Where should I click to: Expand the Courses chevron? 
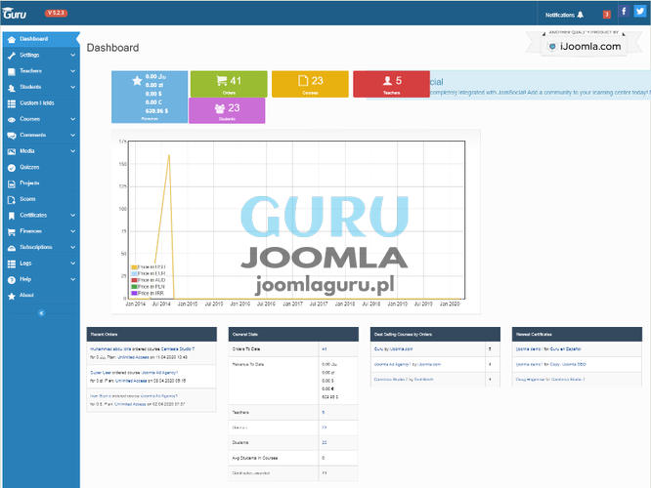click(73, 119)
